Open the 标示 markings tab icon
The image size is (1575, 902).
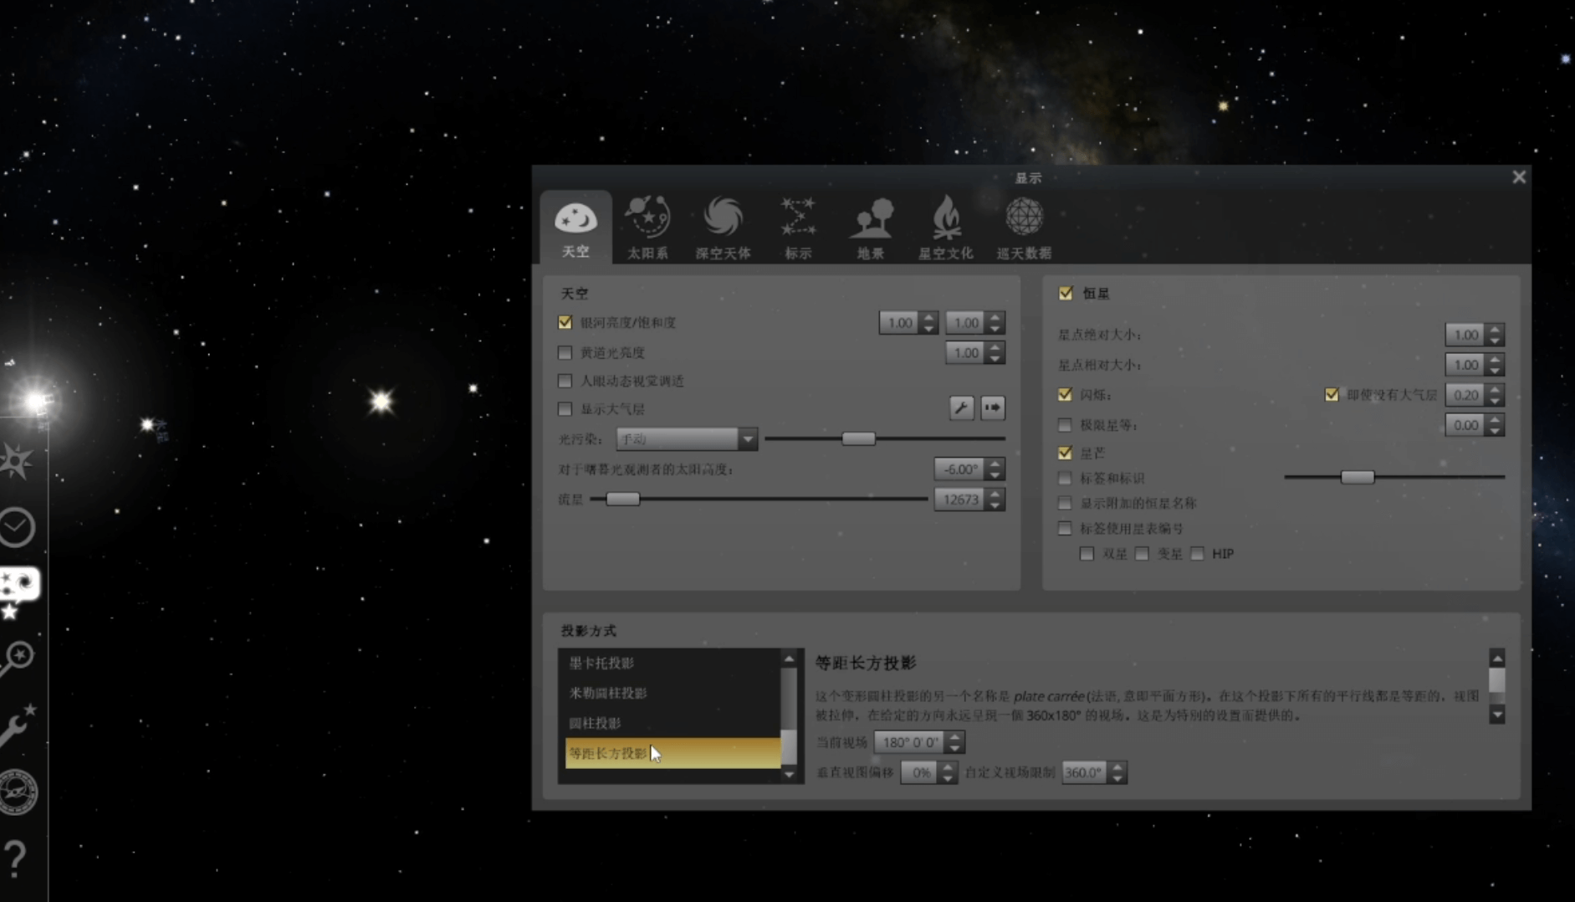click(x=797, y=227)
